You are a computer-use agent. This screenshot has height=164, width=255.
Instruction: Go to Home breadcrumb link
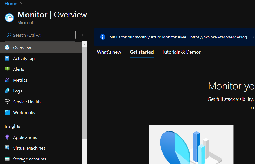[11, 4]
